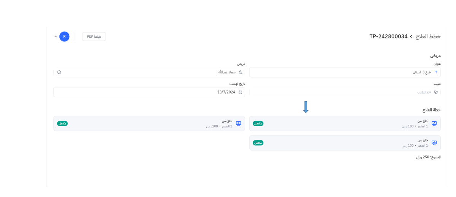Image resolution: width=456 pixels, height=197 pixels.
Task: Expand the chevron next to R avatar
Action: pos(56,37)
